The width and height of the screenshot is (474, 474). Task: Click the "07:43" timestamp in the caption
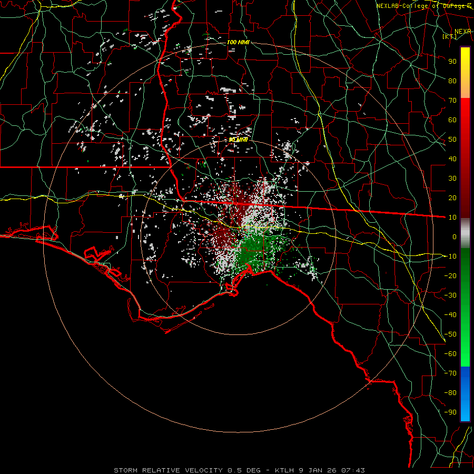pos(353,470)
